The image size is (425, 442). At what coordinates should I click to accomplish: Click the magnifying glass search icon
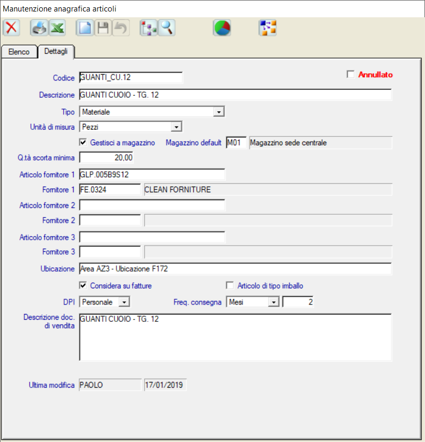167,28
